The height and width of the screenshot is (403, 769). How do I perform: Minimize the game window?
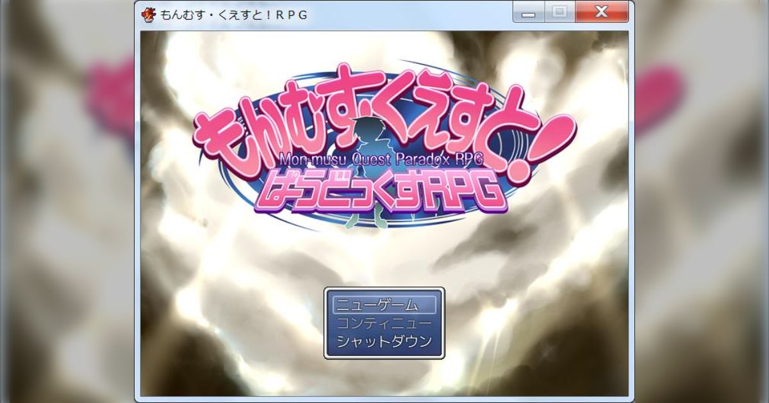[x=529, y=12]
